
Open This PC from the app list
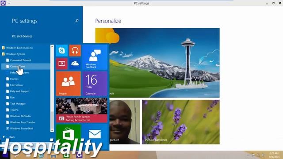[x=14, y=110]
